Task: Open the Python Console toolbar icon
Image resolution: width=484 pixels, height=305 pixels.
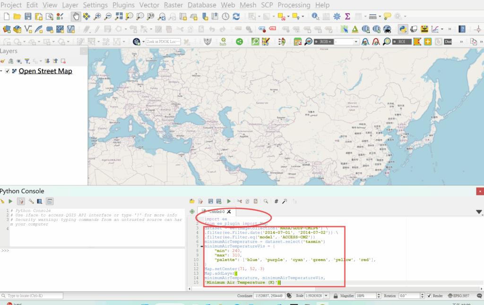Action: 403,29
